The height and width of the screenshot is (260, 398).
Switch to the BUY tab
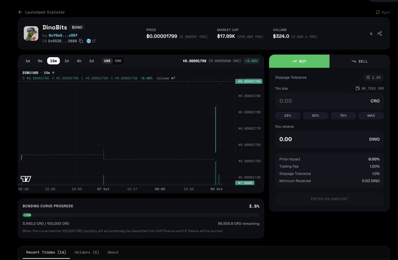[x=299, y=61]
